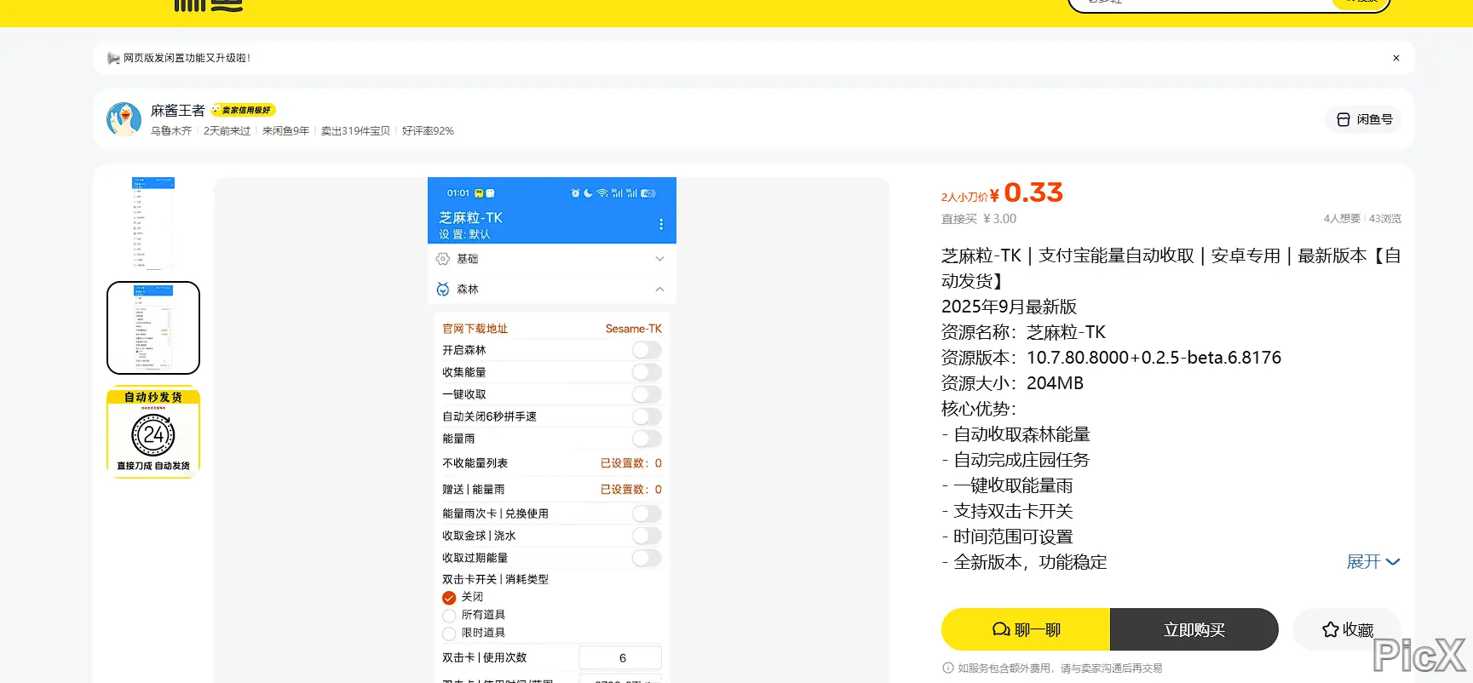Viewport: 1473px width, 683px height.
Task: Click the 基础 gear icon
Action: click(443, 259)
